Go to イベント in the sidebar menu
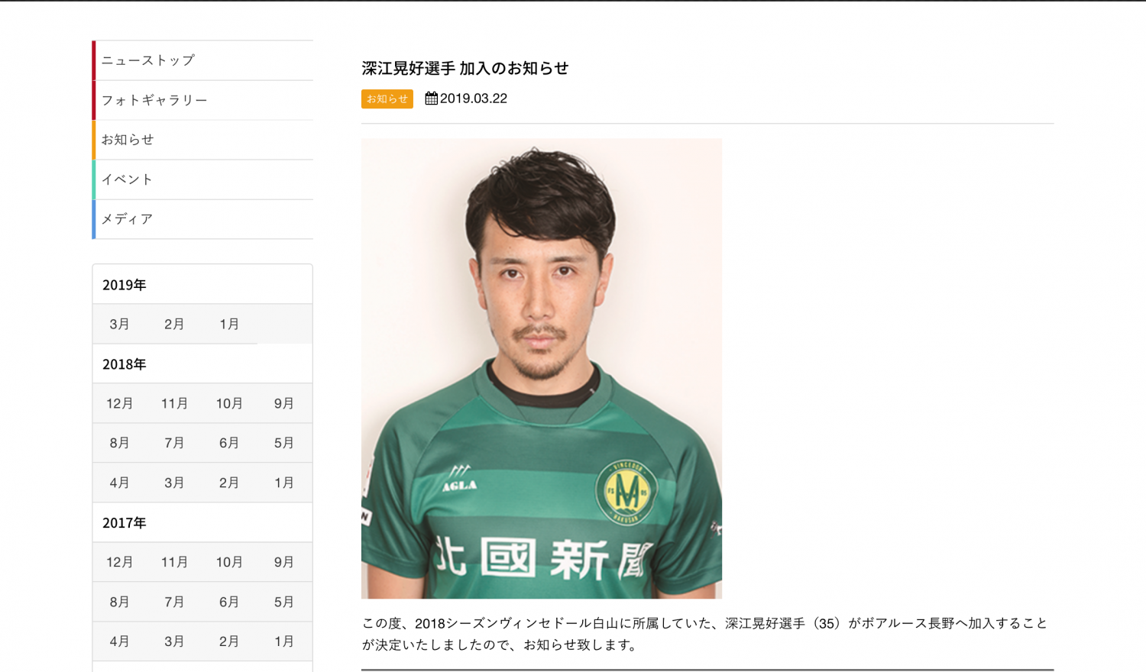 (x=202, y=179)
